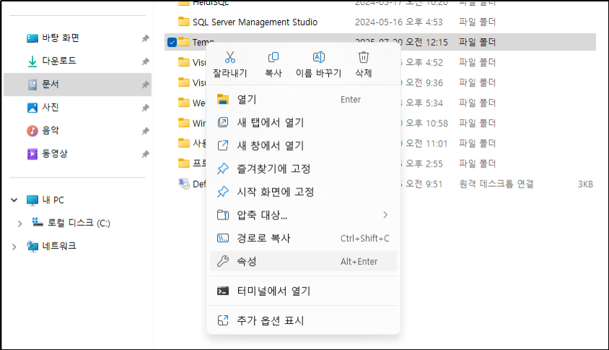Click the 오후 2:55 timestamp in the list

424,164
